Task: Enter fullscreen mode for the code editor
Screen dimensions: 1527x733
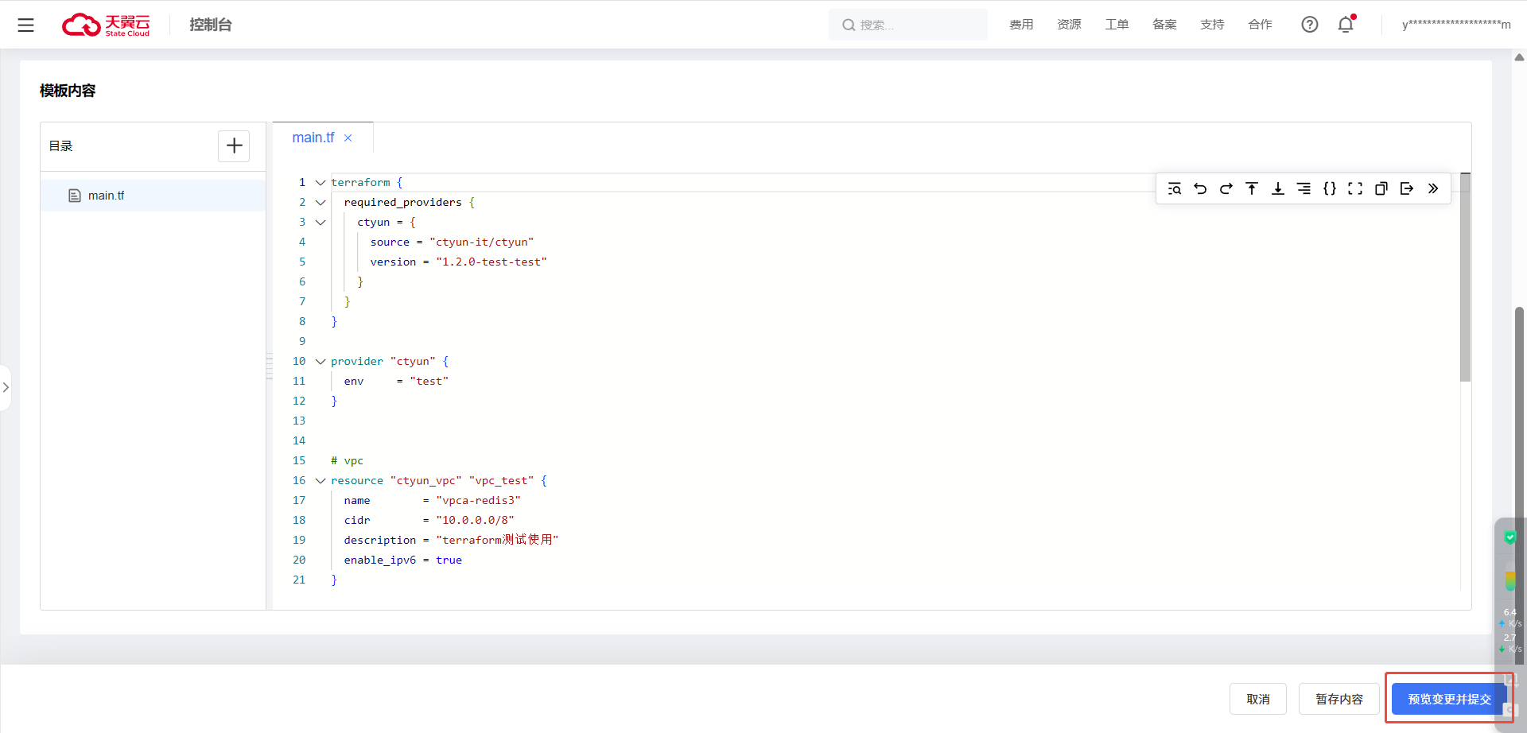Action: pyautogui.click(x=1355, y=188)
